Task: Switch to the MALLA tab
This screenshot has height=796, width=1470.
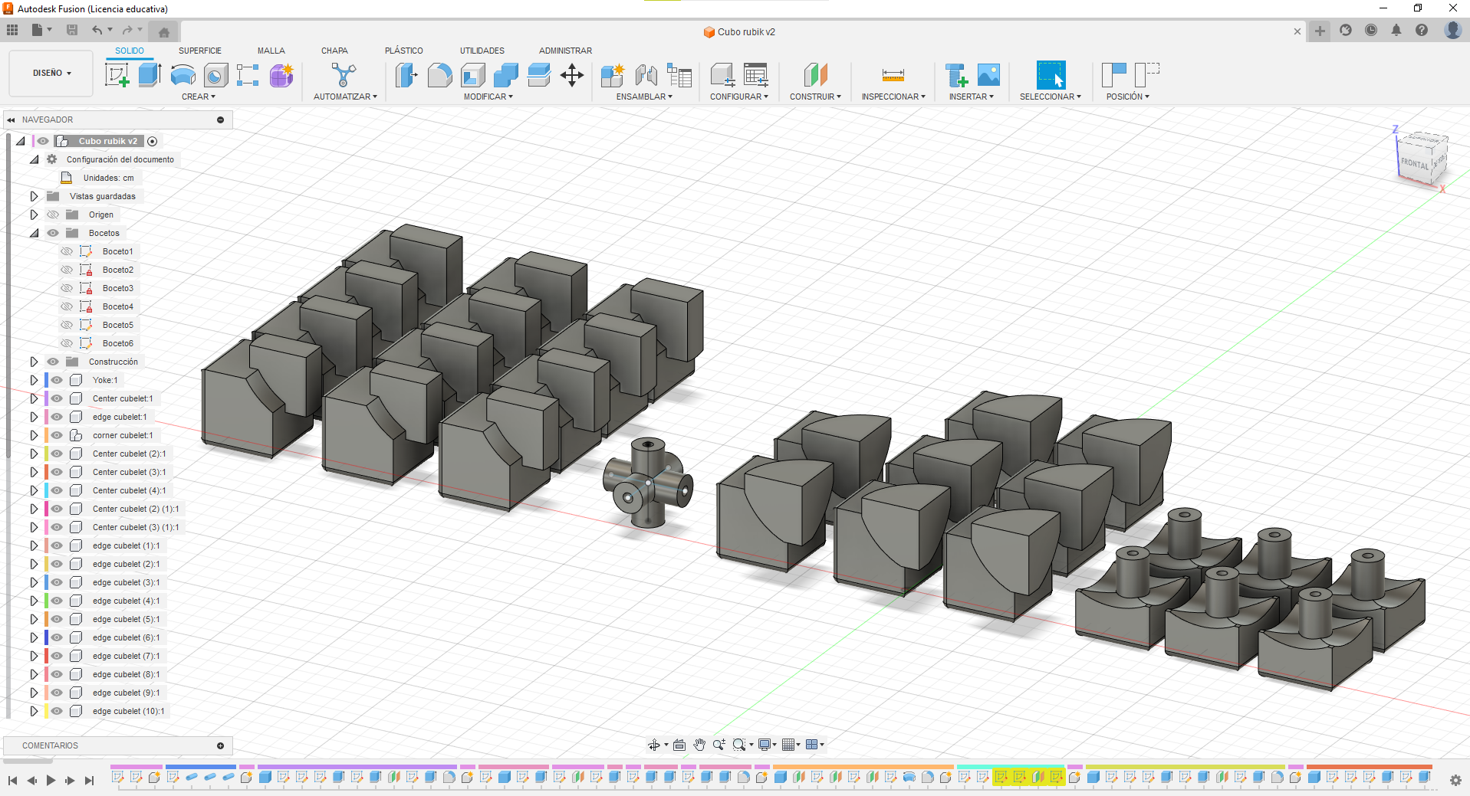Action: 271,51
